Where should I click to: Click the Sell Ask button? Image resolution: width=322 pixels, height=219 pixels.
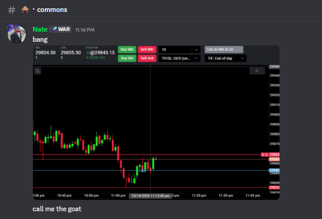click(x=147, y=58)
